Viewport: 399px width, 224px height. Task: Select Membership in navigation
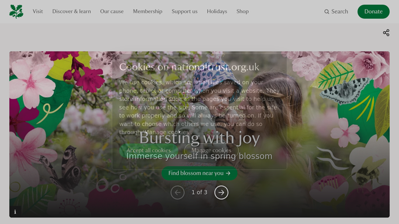click(148, 12)
